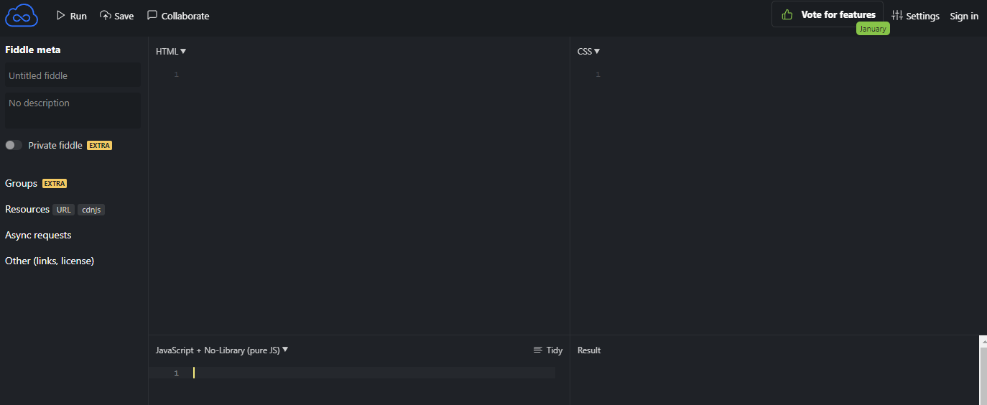Click the No description field
Viewport: 987px width, 405px height.
click(73, 110)
